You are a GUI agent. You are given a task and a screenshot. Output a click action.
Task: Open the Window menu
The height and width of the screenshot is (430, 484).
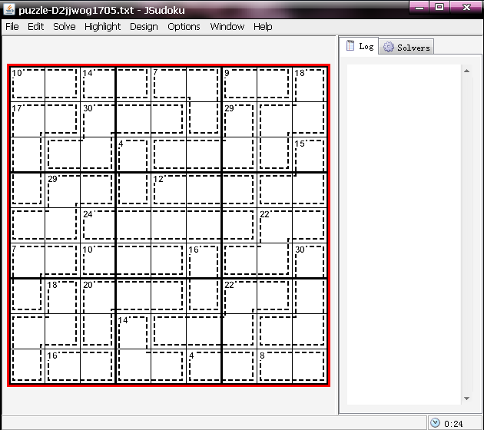tap(227, 27)
